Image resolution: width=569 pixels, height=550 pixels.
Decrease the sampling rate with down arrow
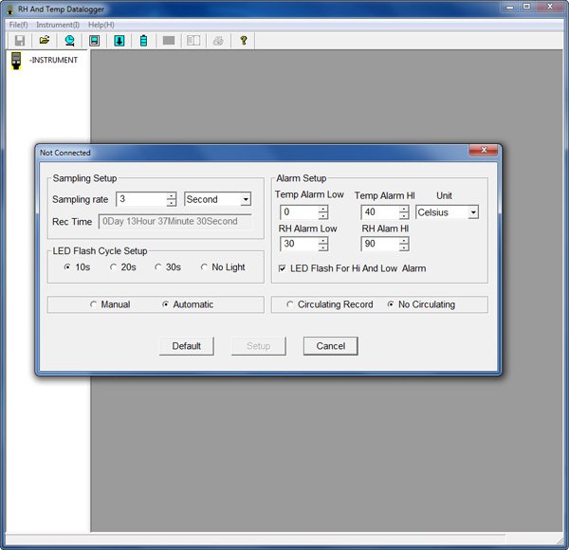(x=171, y=202)
